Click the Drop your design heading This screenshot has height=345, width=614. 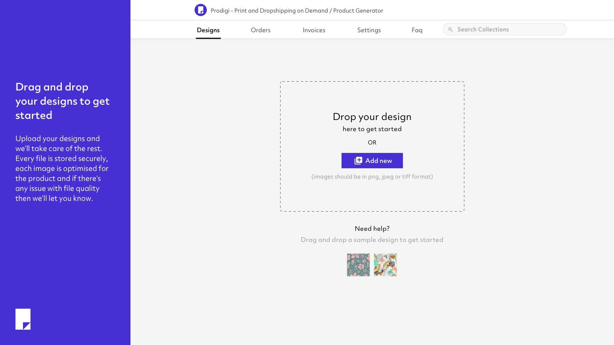coord(372,117)
